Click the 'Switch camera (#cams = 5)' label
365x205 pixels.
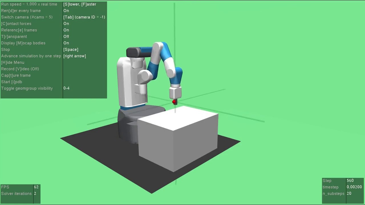[x=27, y=17]
